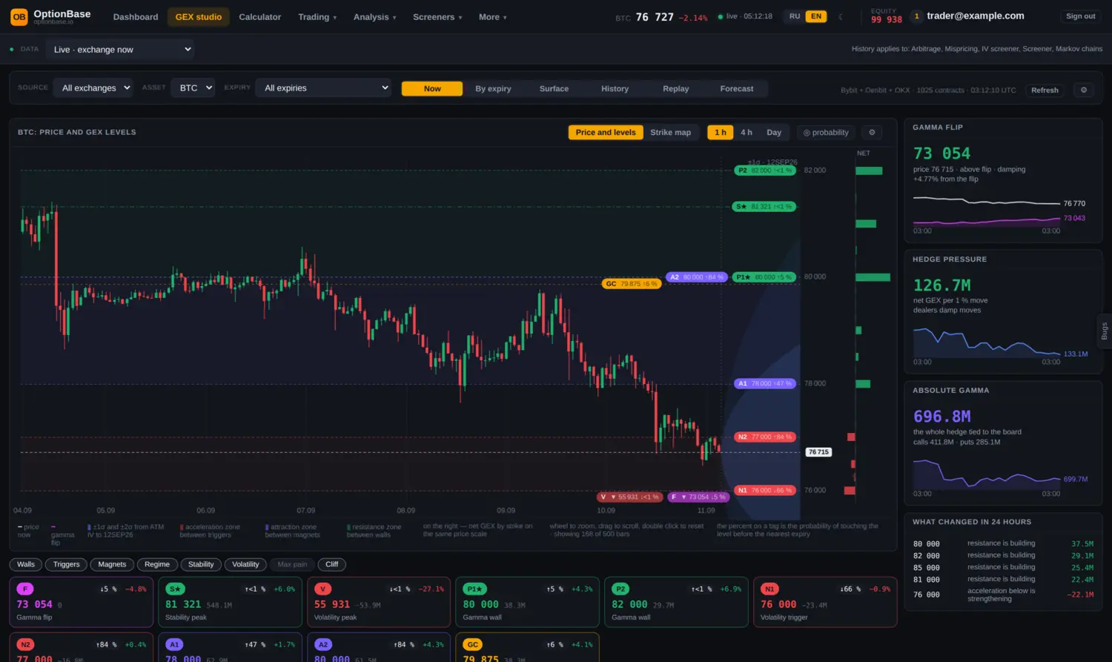Click the P1★ 80 000 chart tag

point(764,277)
